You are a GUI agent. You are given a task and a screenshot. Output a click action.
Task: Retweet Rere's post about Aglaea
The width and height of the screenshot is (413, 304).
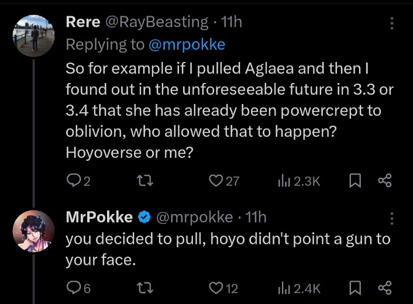point(145,181)
